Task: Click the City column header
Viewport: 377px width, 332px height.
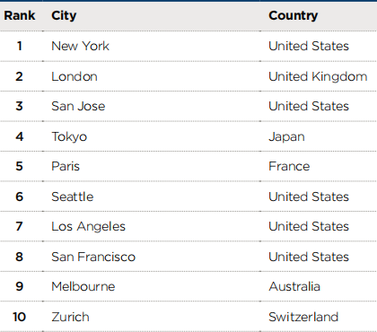Action: pos(64,16)
